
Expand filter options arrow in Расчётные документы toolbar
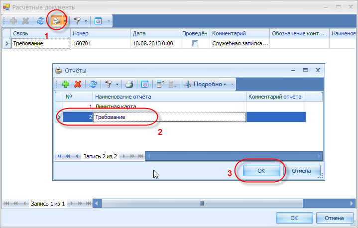point(86,21)
